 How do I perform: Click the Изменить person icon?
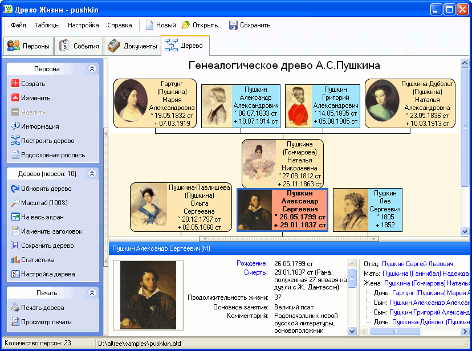click(15, 97)
